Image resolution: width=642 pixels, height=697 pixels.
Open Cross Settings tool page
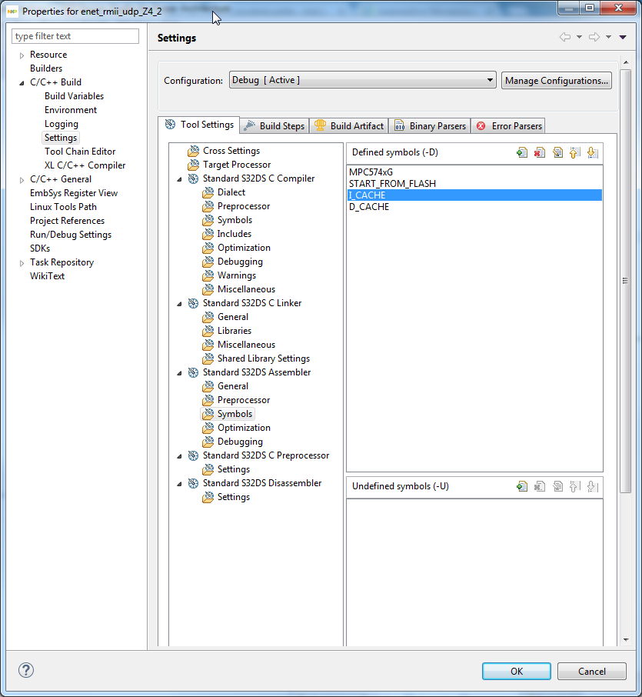pyautogui.click(x=231, y=151)
